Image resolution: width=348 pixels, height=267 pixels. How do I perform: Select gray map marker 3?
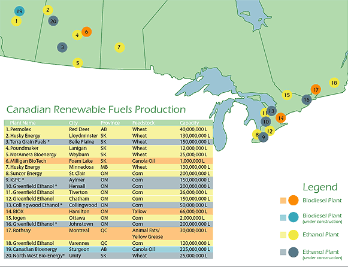click(x=62, y=47)
